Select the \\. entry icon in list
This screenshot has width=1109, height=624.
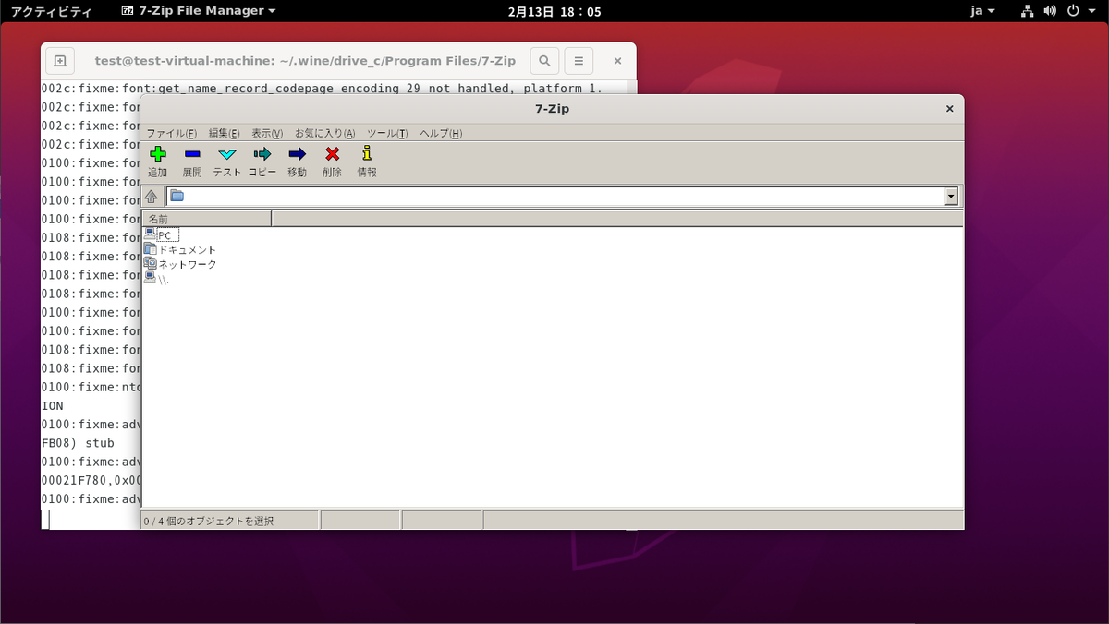pyautogui.click(x=150, y=278)
